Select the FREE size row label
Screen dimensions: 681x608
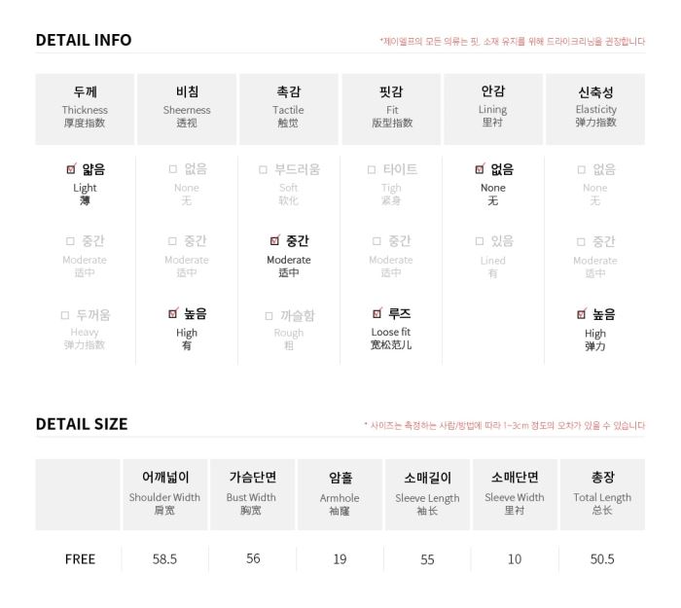click(80, 559)
